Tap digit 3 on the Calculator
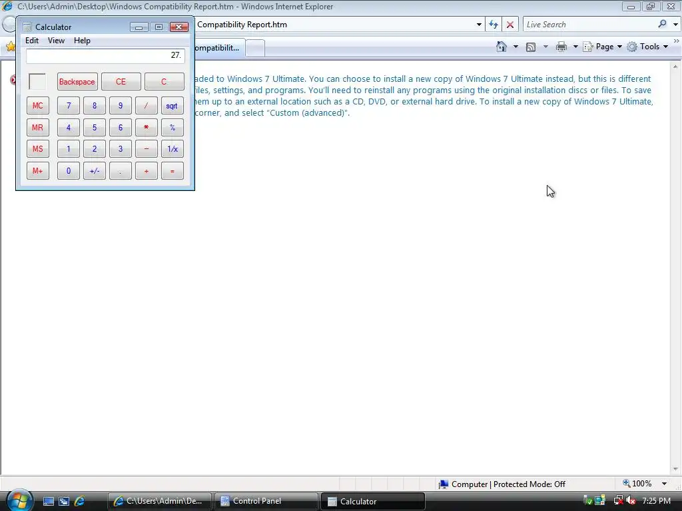Screen dimensions: 682x511 [x=121, y=149]
